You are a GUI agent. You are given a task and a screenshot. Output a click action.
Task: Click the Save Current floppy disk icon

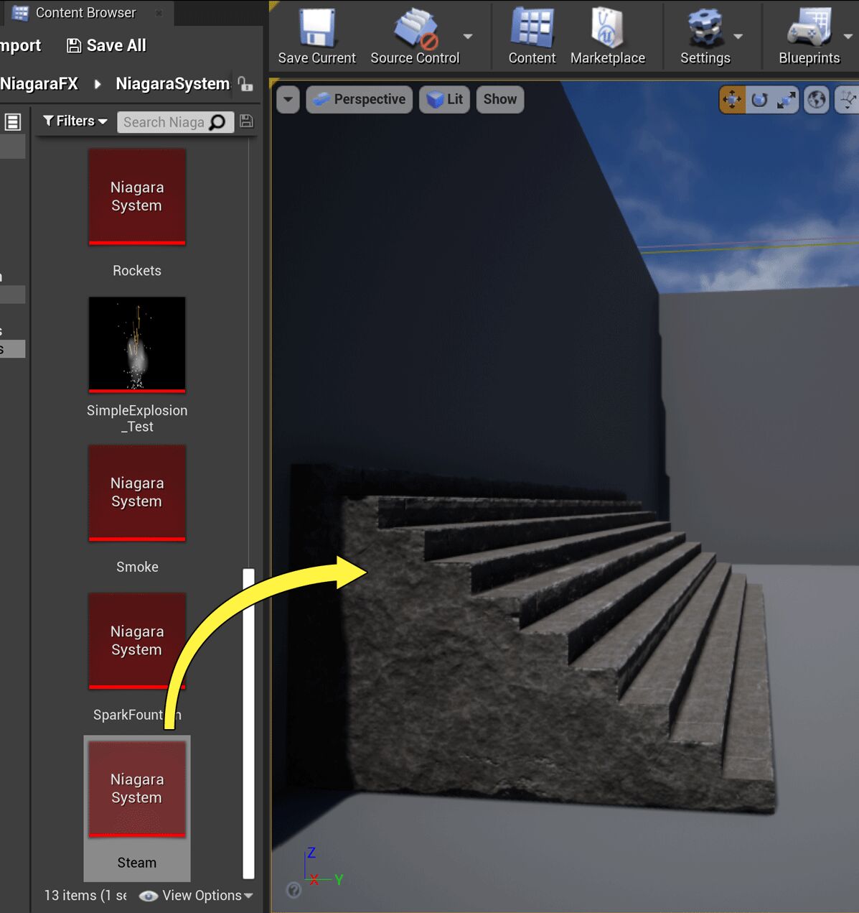point(316,29)
